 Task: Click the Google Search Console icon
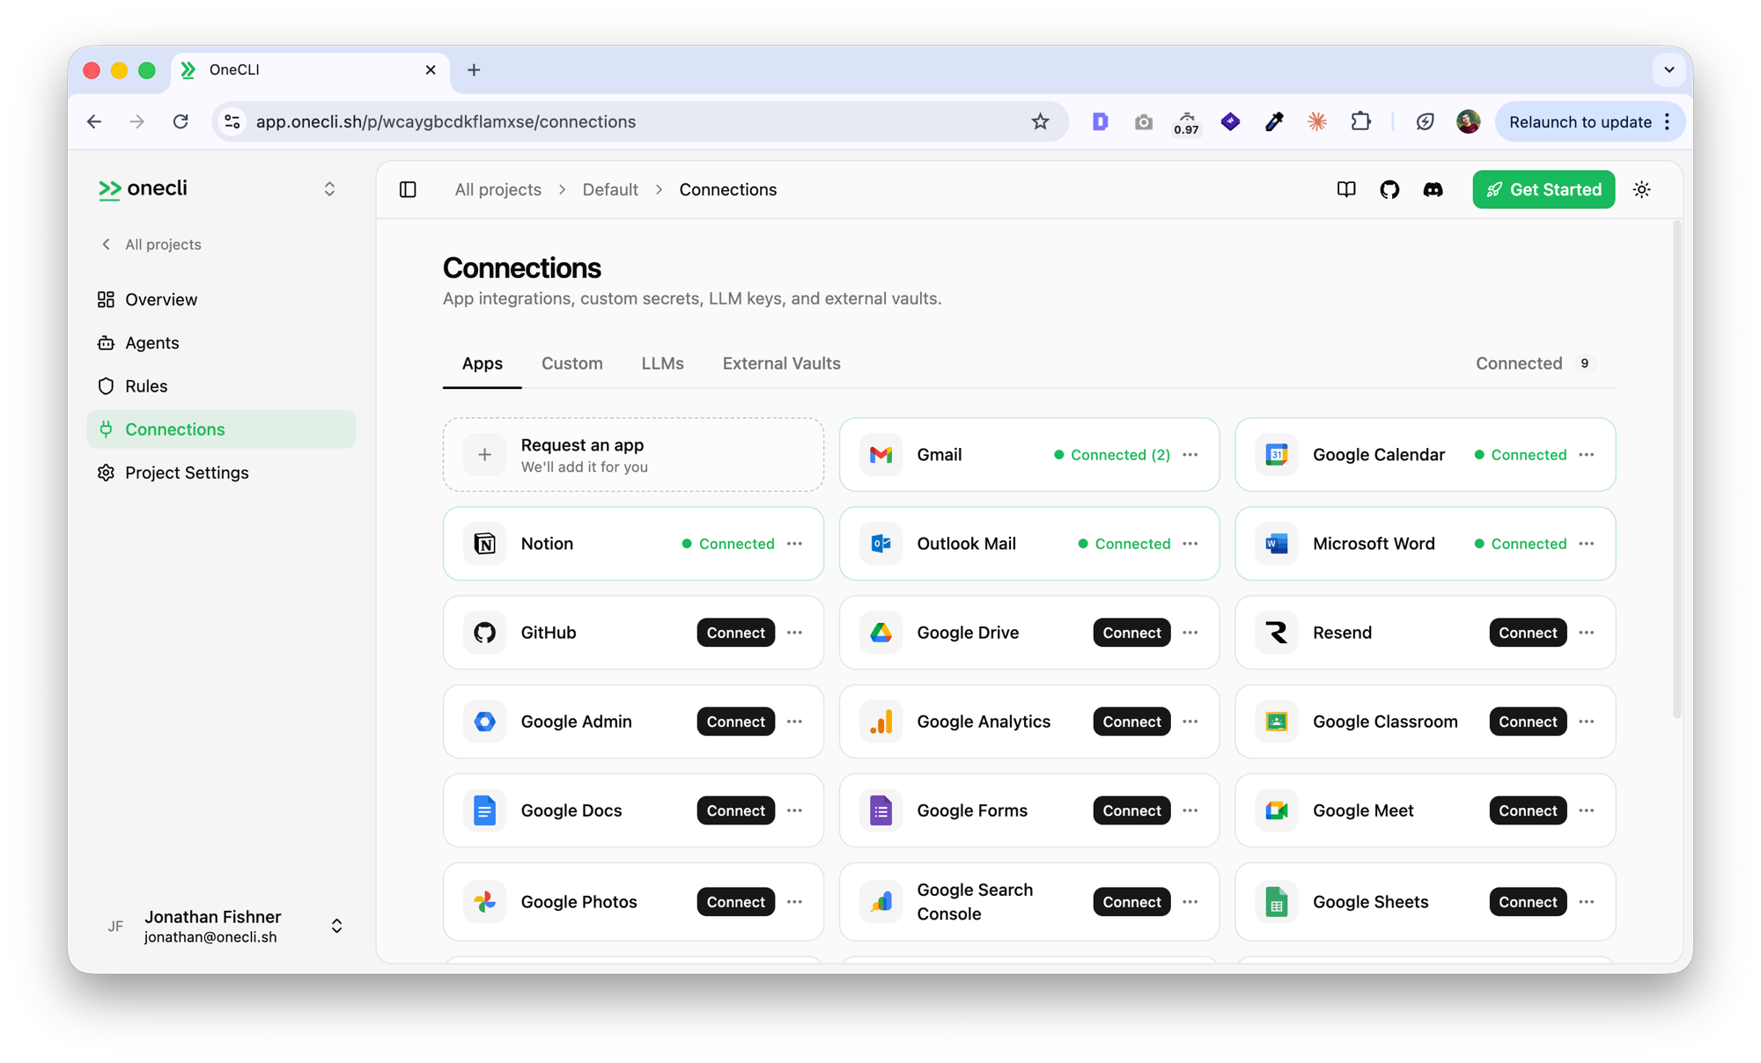[x=880, y=902]
